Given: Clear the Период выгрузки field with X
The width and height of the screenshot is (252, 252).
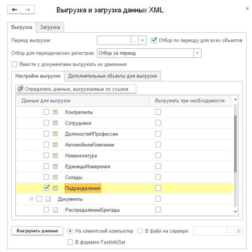Looking at the screenshot, I should 143,40.
